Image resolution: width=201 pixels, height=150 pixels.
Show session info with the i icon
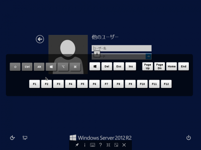(85, 145)
